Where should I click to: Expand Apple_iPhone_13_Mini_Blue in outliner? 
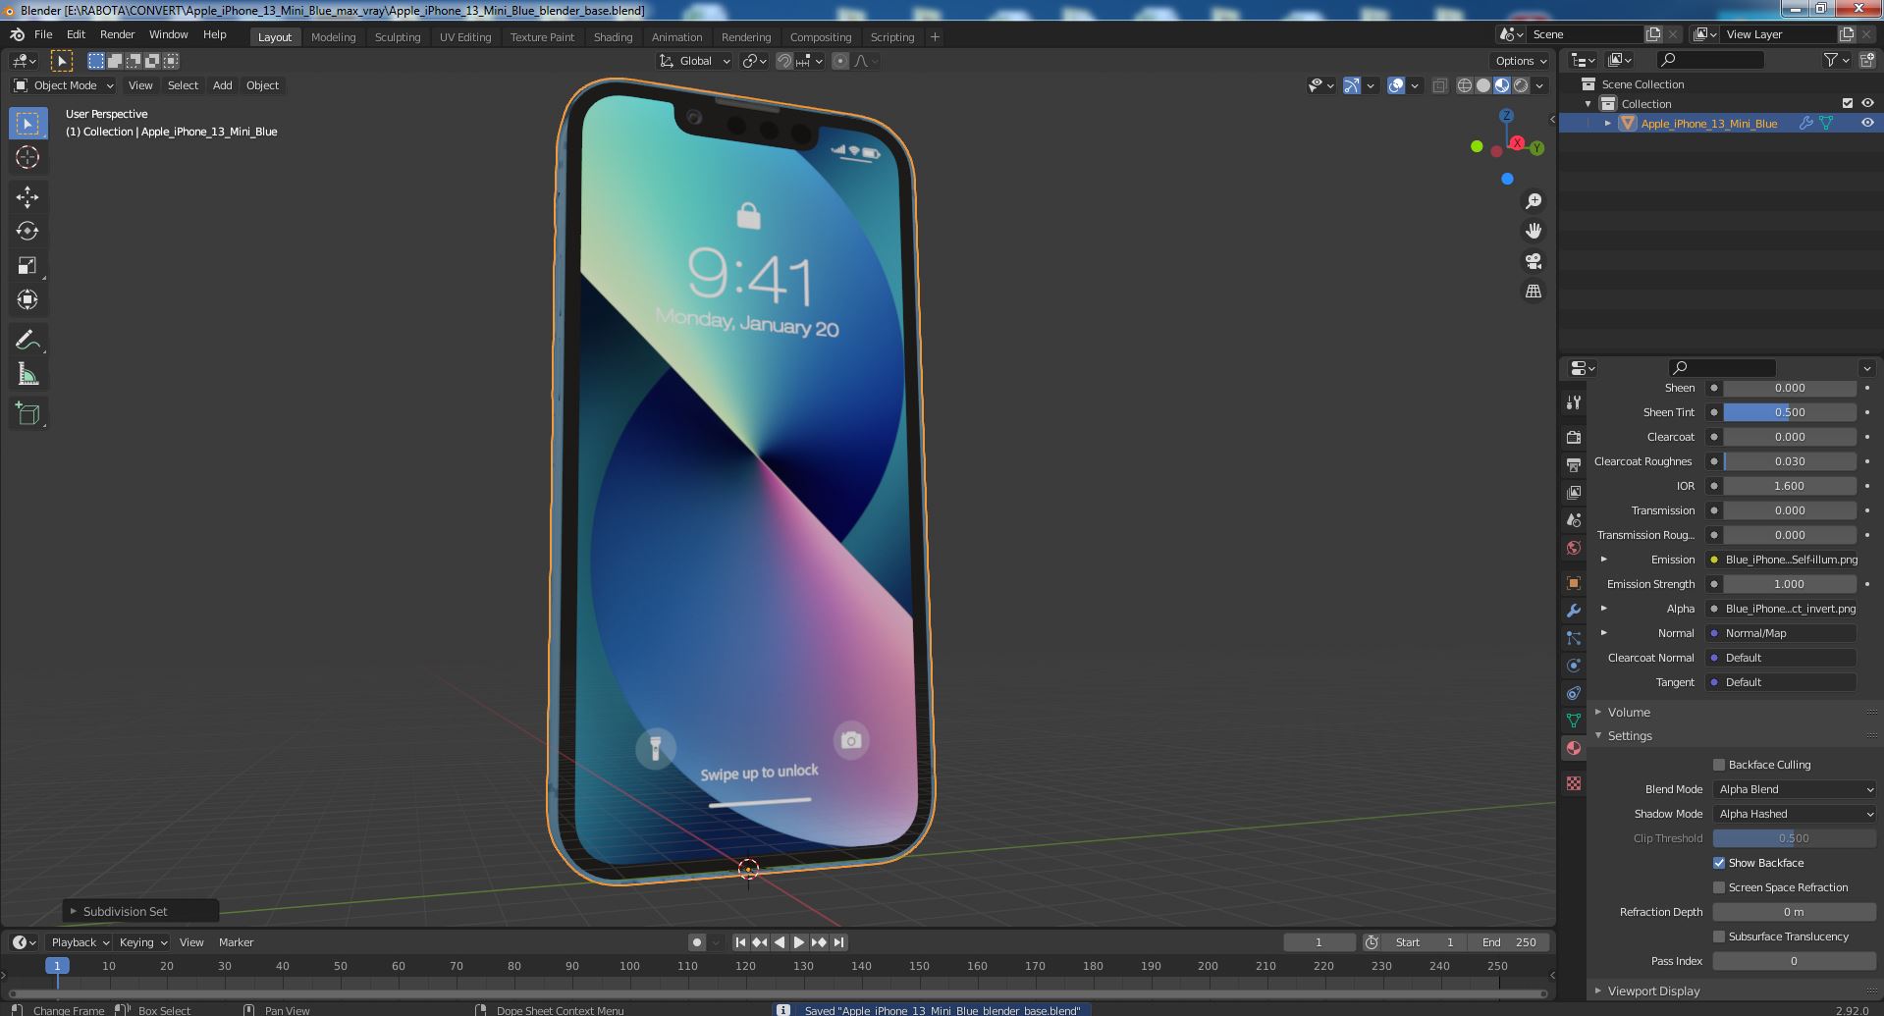pos(1608,123)
